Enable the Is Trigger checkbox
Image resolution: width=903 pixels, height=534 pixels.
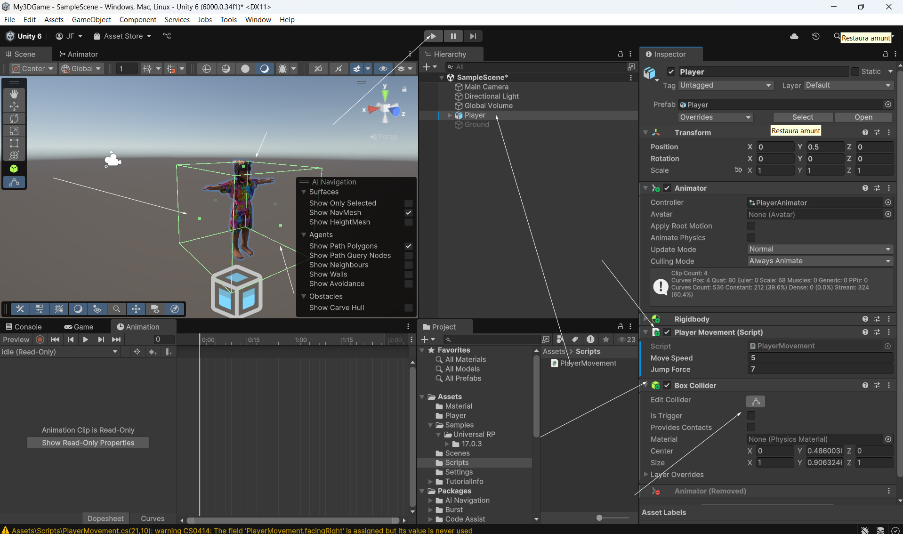751,415
